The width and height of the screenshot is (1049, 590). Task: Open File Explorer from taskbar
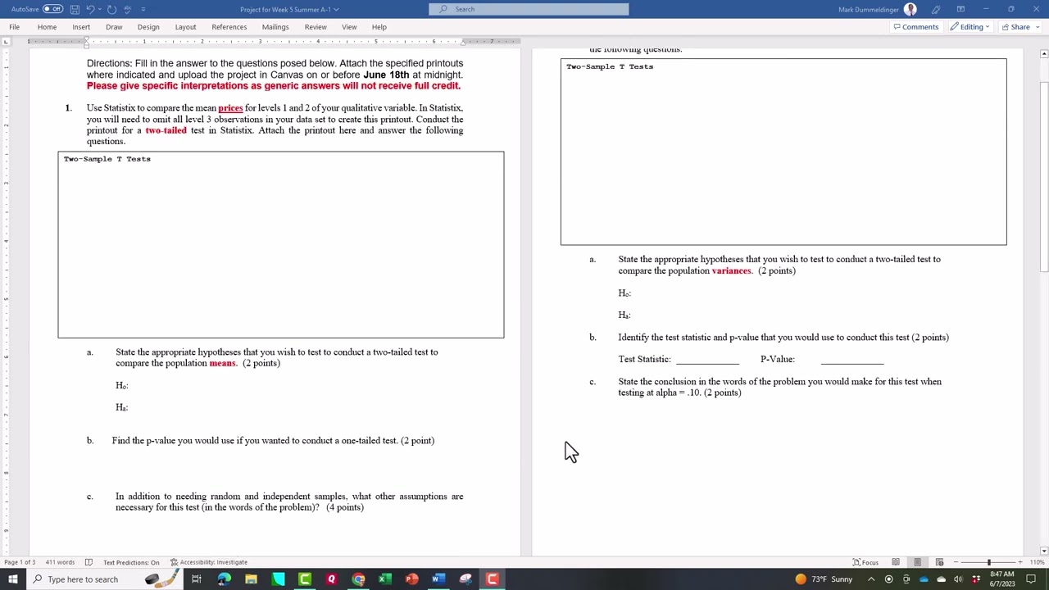(251, 579)
